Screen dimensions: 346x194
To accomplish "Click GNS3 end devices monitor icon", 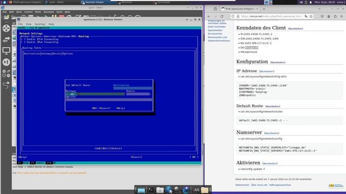I will click(6, 51).
